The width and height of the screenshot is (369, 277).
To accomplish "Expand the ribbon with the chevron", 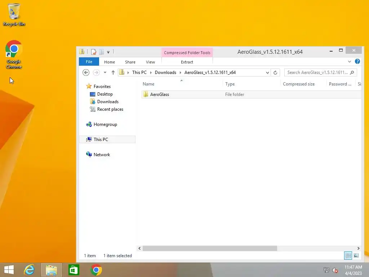I will pos(350,62).
